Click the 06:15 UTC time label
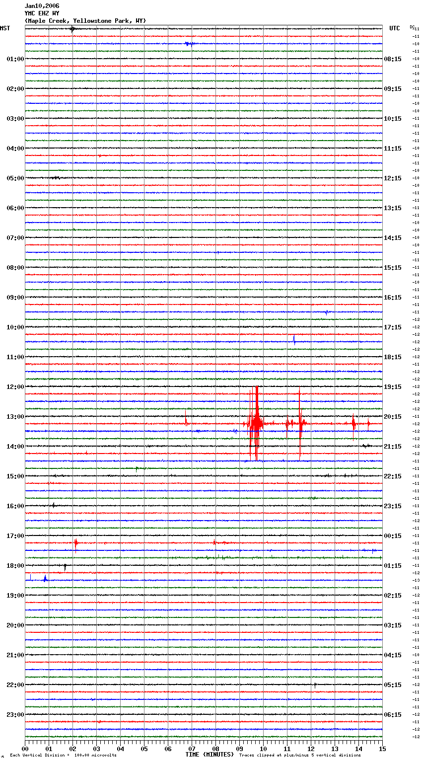Image resolution: width=422 pixels, height=762 pixels. point(393,715)
